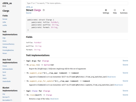Follow Read more link after from_arg_matches_mut
The height and width of the screenshot is (102, 136).
[x=112, y=77]
